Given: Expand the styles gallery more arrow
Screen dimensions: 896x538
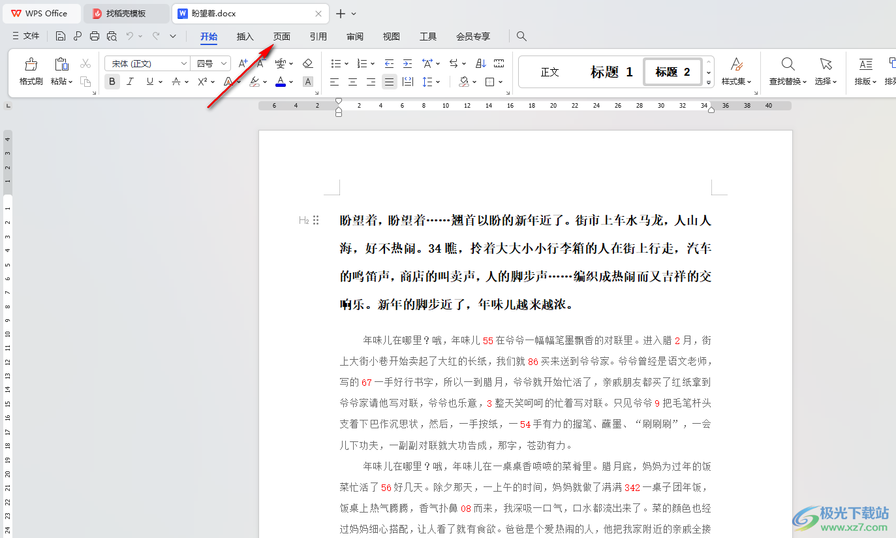Looking at the screenshot, I should pos(709,82).
